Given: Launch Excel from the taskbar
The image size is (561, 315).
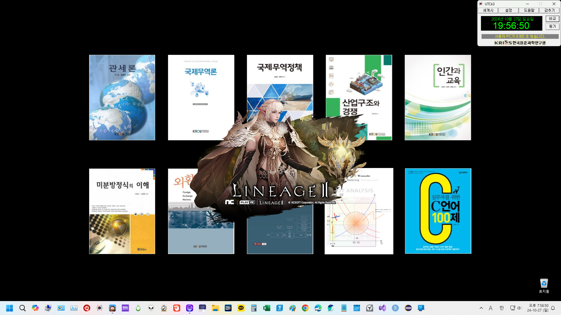Looking at the screenshot, I should [x=267, y=308].
